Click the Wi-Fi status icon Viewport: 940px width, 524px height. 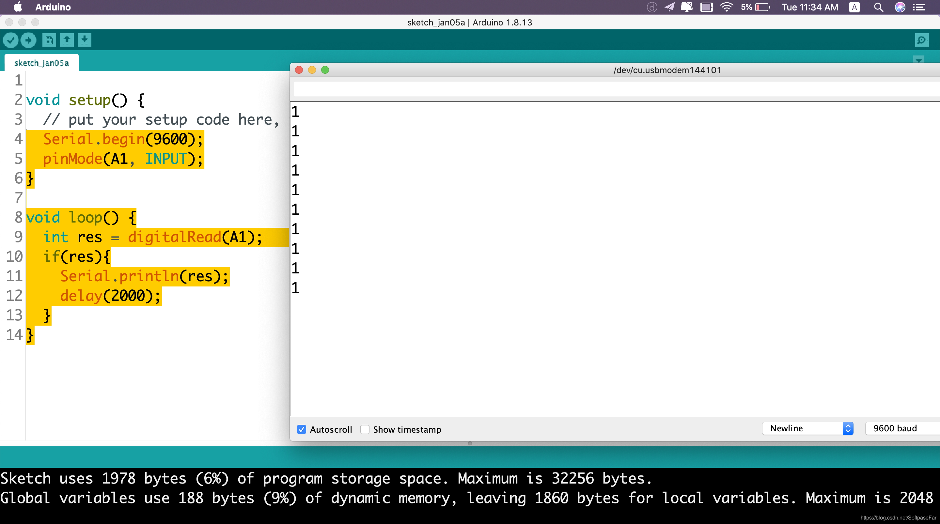[x=727, y=7]
